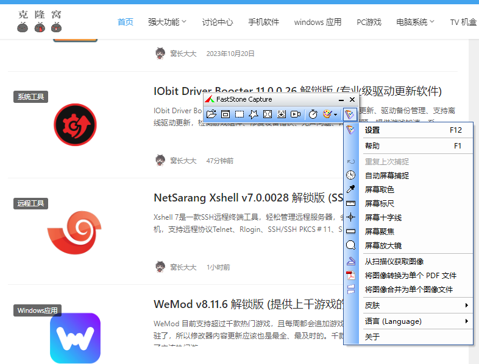The image size is (479, 364).
Task: Open TV 机盒 navigation link
Action: (463, 22)
